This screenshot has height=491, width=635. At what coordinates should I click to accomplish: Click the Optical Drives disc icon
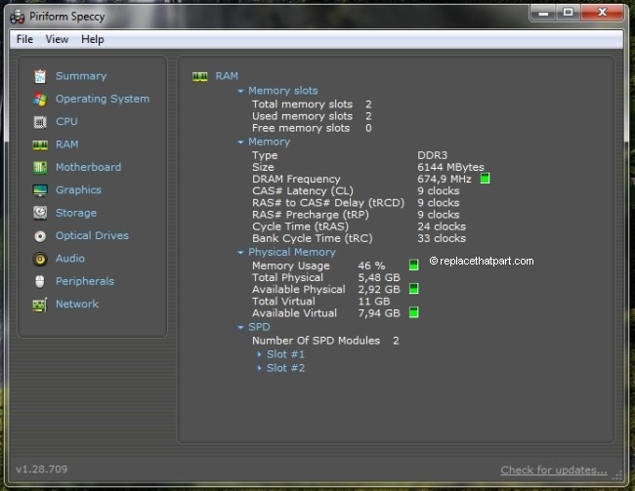coord(40,236)
